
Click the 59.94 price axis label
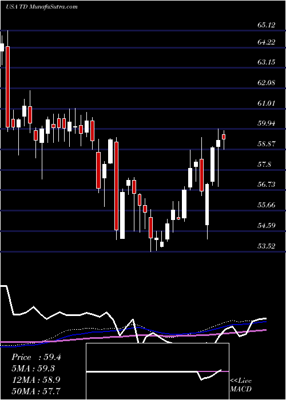pyautogui.click(x=266, y=124)
